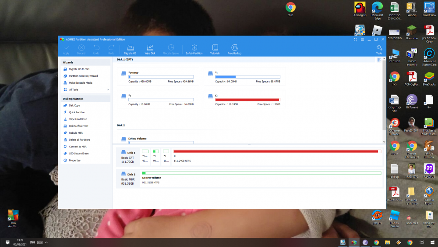Click the Wizards section header

coord(85,62)
